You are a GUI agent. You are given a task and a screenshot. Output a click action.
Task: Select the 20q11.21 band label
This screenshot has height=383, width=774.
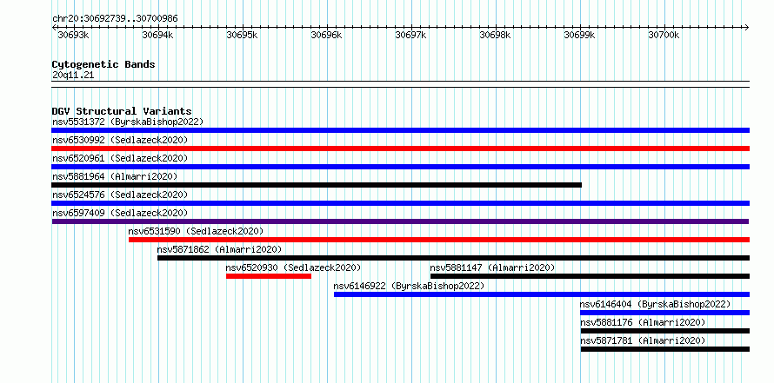coord(73,76)
